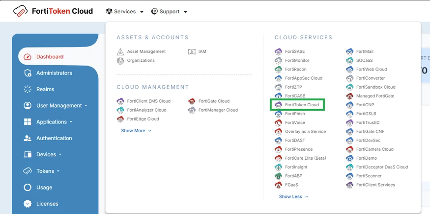Click the FortiVoice phone icon
This screenshot has width=430, height=214.
coord(278,123)
